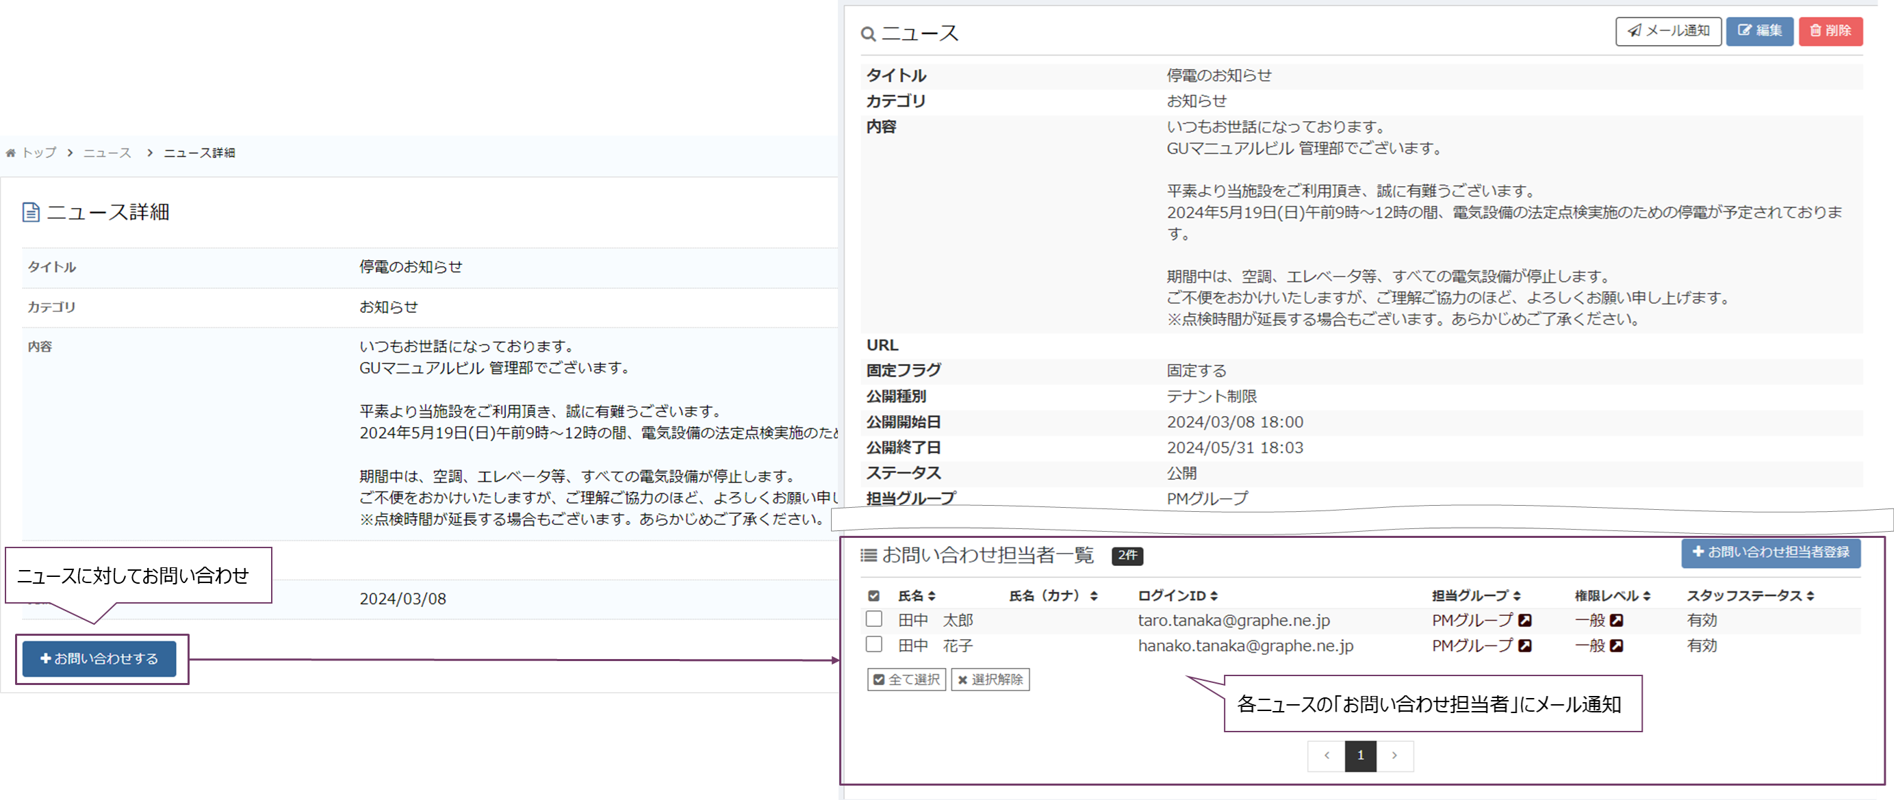Click list icon beside お問い合わせ担当者一覧

click(x=869, y=555)
